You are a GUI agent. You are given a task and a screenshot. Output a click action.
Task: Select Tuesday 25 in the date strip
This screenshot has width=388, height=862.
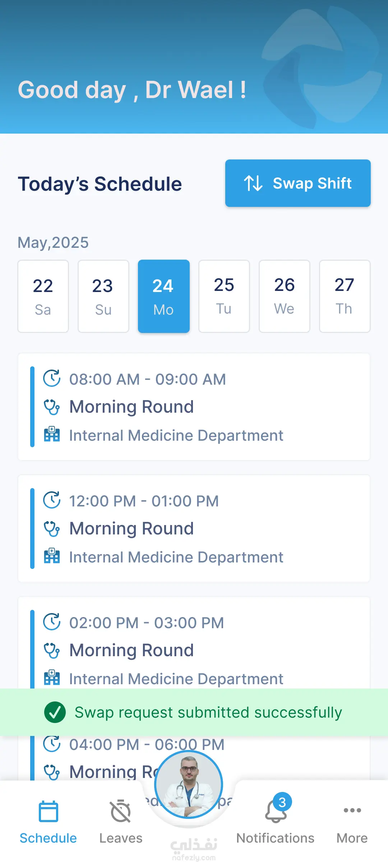coord(224,296)
